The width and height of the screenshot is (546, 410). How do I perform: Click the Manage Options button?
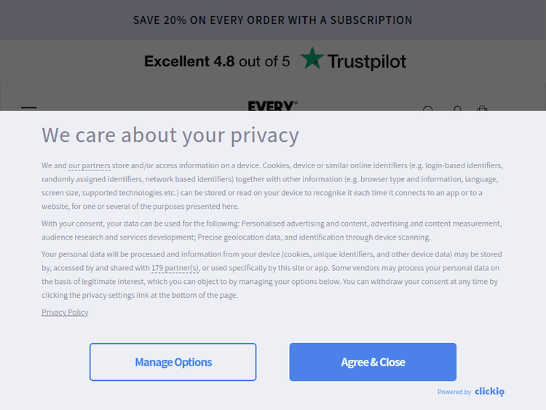173,362
